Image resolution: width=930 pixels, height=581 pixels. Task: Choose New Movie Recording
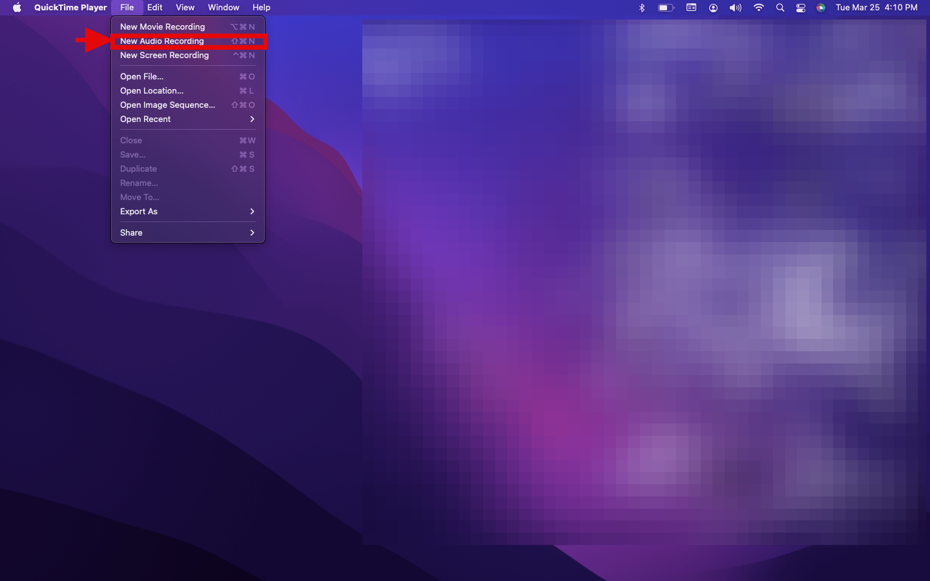point(188,26)
